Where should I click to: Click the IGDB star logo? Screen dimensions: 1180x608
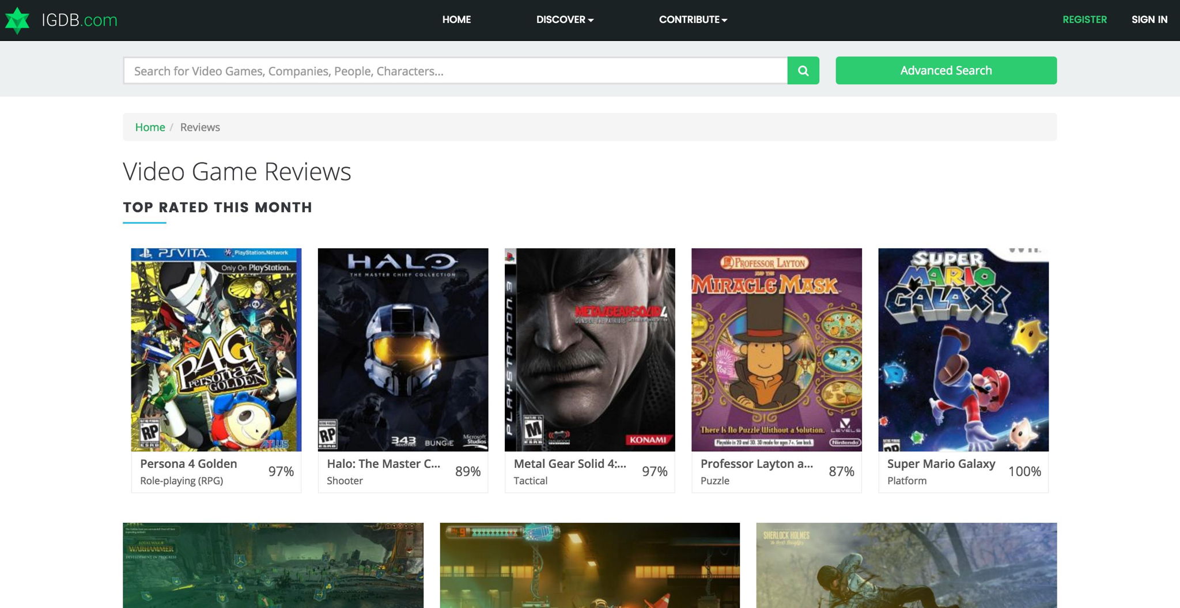pyautogui.click(x=18, y=19)
